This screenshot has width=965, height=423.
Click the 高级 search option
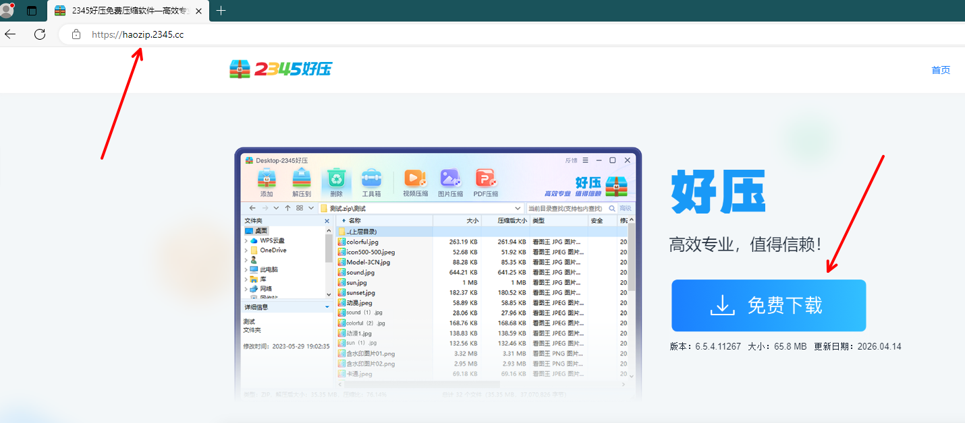point(626,209)
